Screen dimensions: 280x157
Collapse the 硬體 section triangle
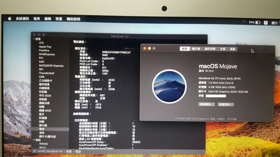click(x=34, y=39)
